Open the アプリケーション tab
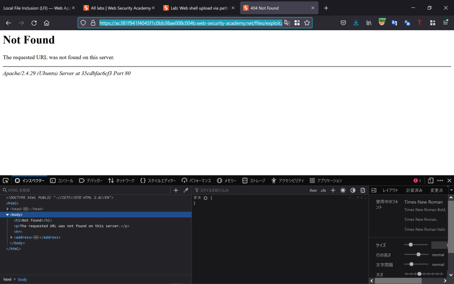This screenshot has width=454, height=284. [326, 181]
